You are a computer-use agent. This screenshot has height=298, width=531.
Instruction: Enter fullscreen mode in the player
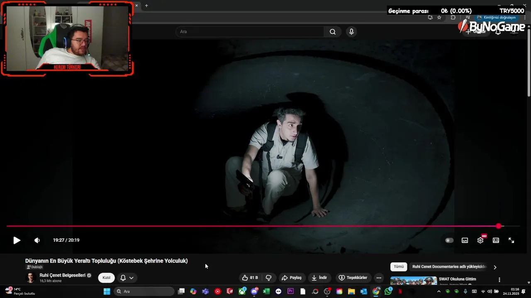coord(512,240)
